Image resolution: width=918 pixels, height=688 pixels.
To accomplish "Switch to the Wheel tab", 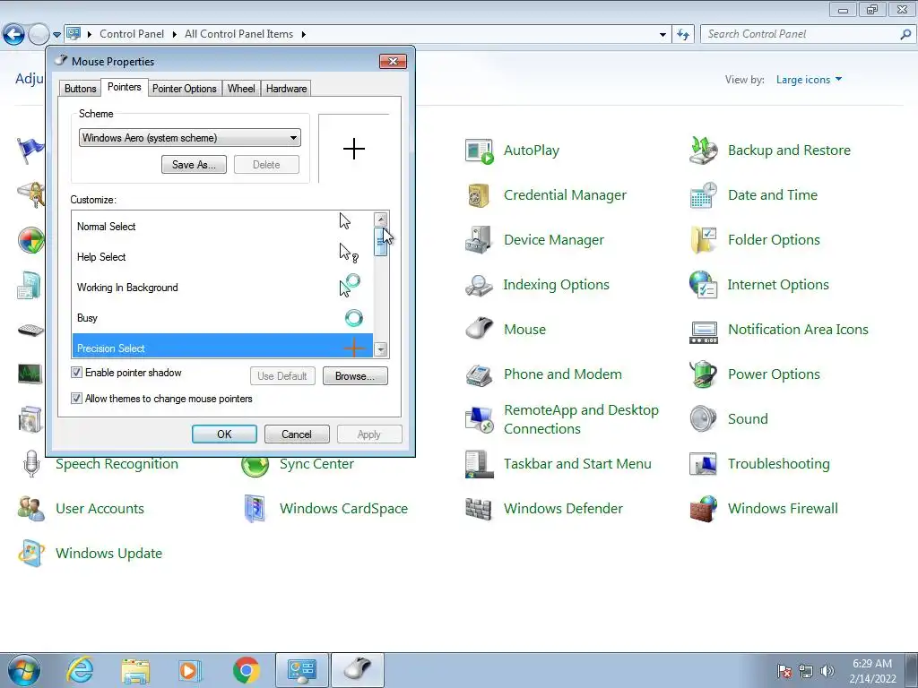I will tap(241, 89).
